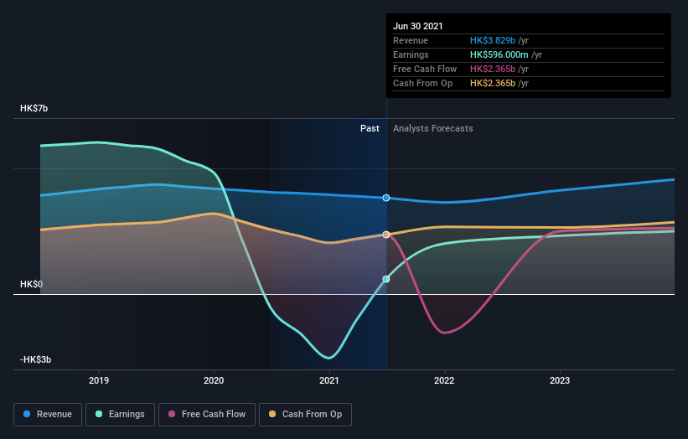Select the Cash From Op data point marker

pyautogui.click(x=386, y=235)
